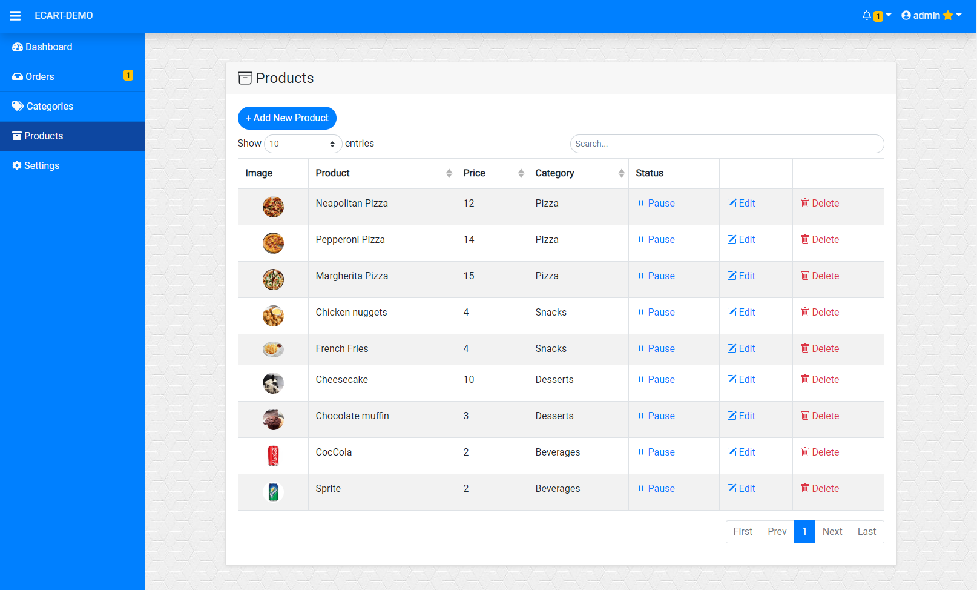Image resolution: width=977 pixels, height=590 pixels.
Task: Edit the Neapolitan Pizza row
Action: pos(741,204)
